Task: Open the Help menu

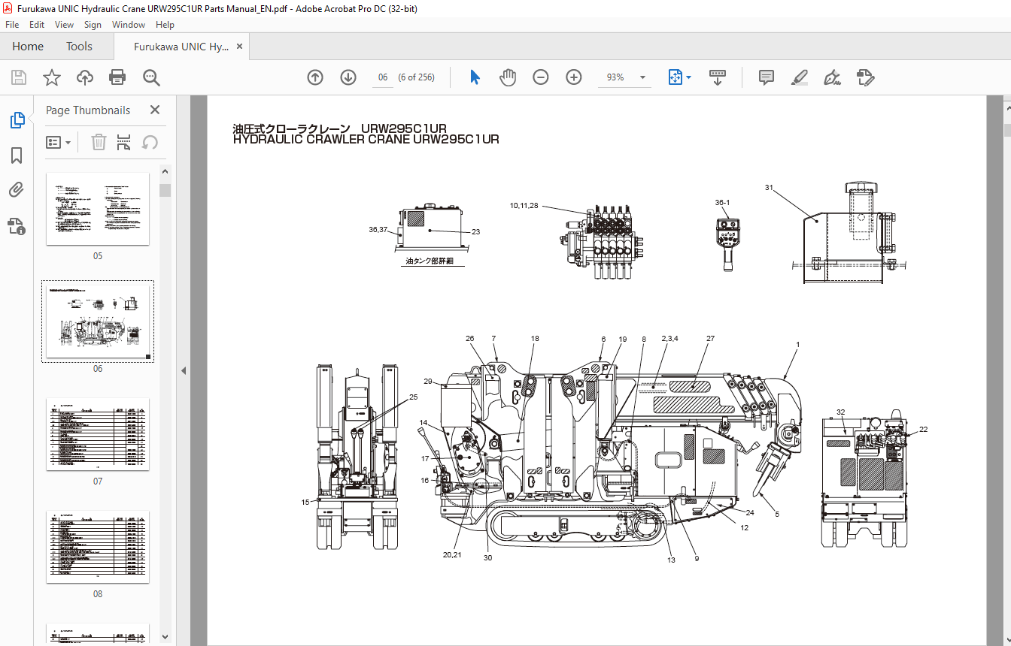Action: 165,25
